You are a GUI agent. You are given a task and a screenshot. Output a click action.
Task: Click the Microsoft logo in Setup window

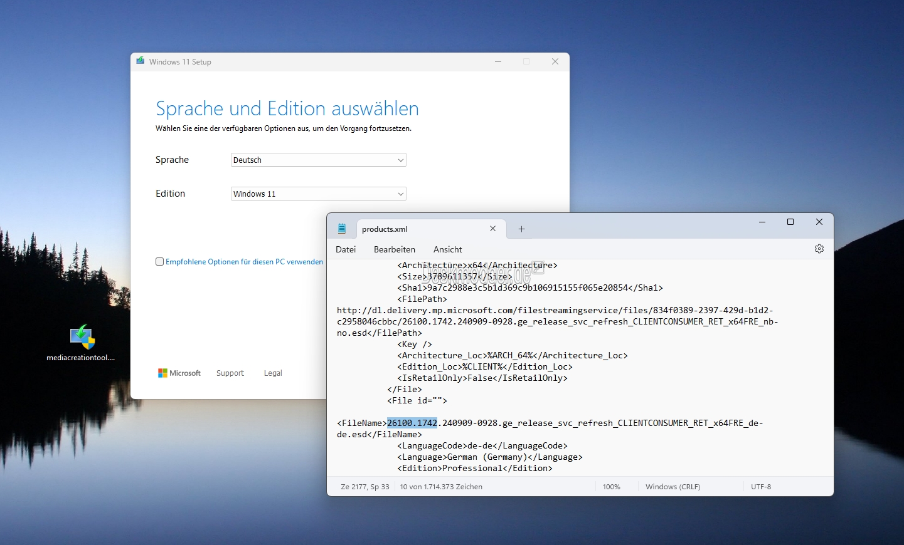179,373
